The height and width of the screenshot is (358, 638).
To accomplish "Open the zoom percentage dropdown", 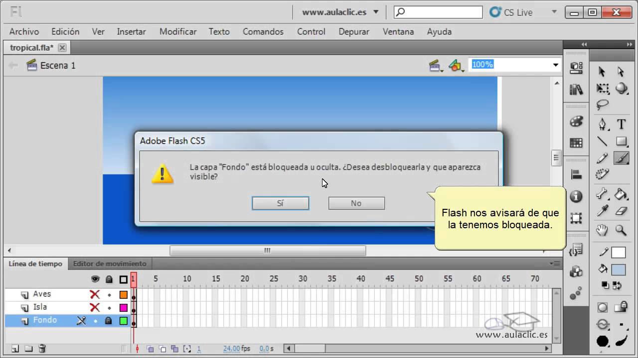I will (x=555, y=65).
